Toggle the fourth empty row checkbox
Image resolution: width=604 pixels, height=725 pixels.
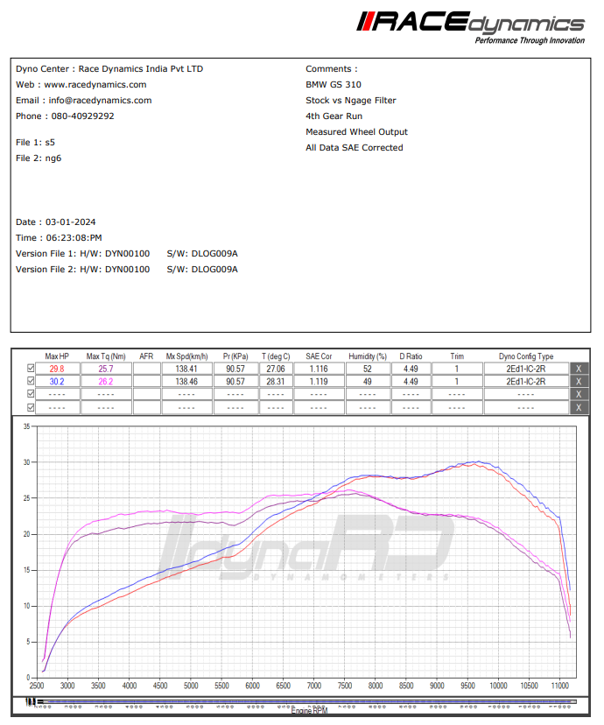(x=32, y=407)
